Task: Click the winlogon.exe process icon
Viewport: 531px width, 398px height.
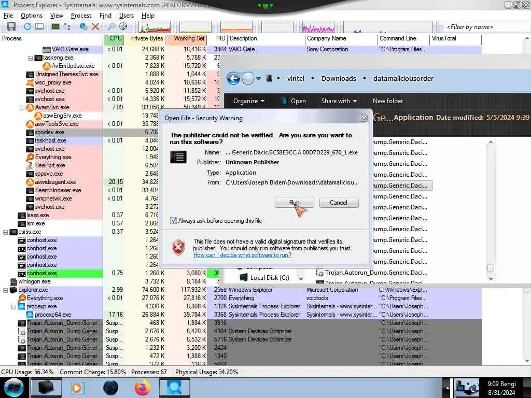Action: 13,281
